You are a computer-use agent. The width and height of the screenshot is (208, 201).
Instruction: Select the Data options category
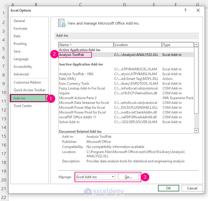tap(17, 36)
